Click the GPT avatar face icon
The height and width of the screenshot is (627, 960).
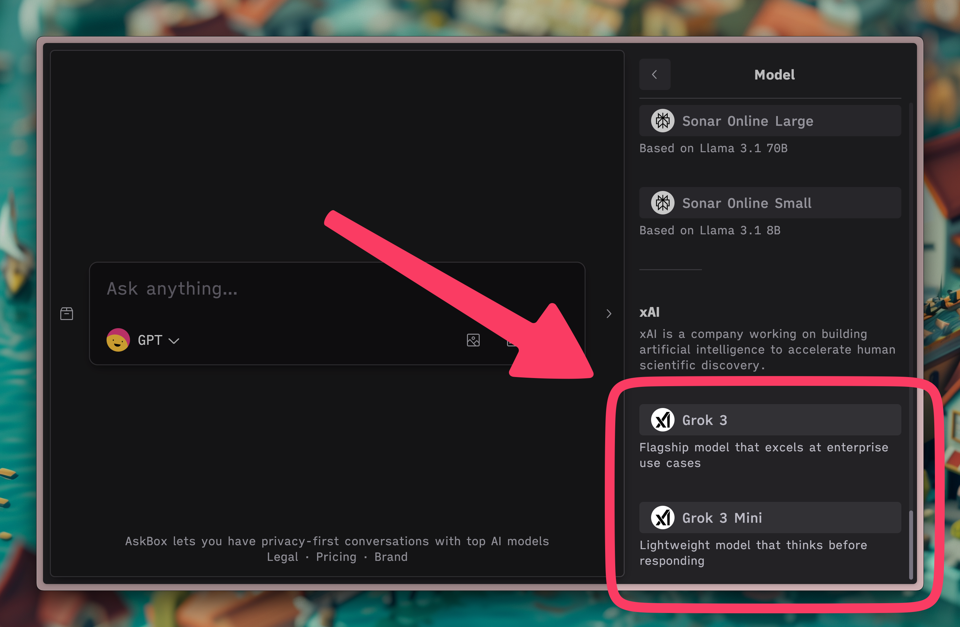[x=118, y=340]
